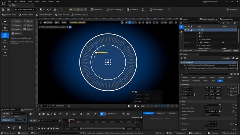
Task: Choose the Effector tool
Action: [x=28, y=25]
